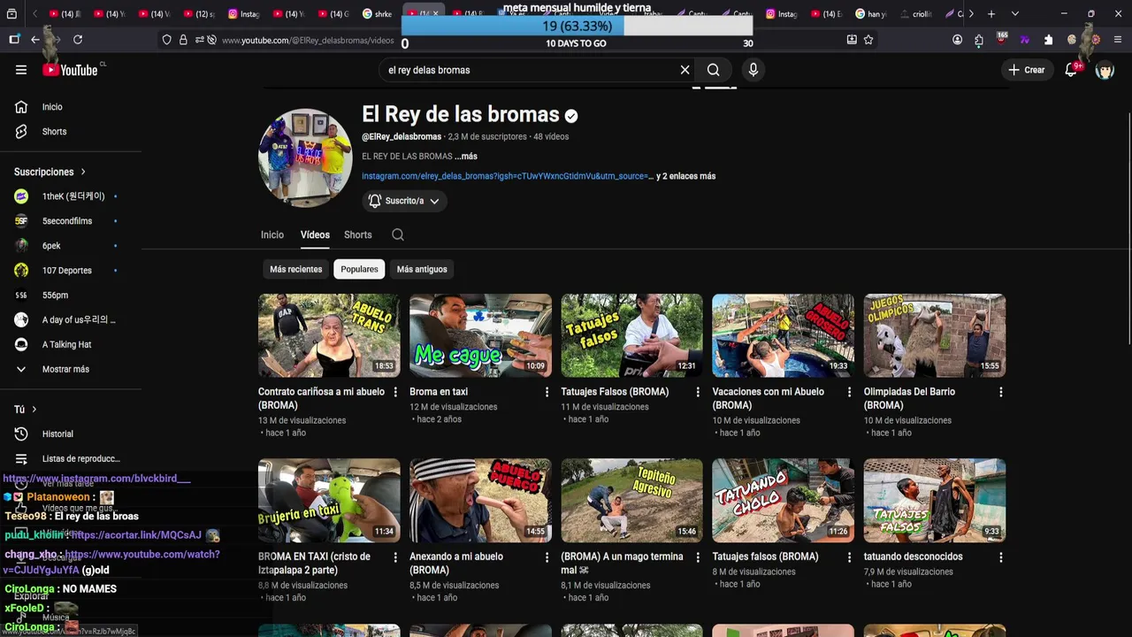The image size is (1132, 637).
Task: Click the meta mensual progress bar
Action: click(577, 27)
